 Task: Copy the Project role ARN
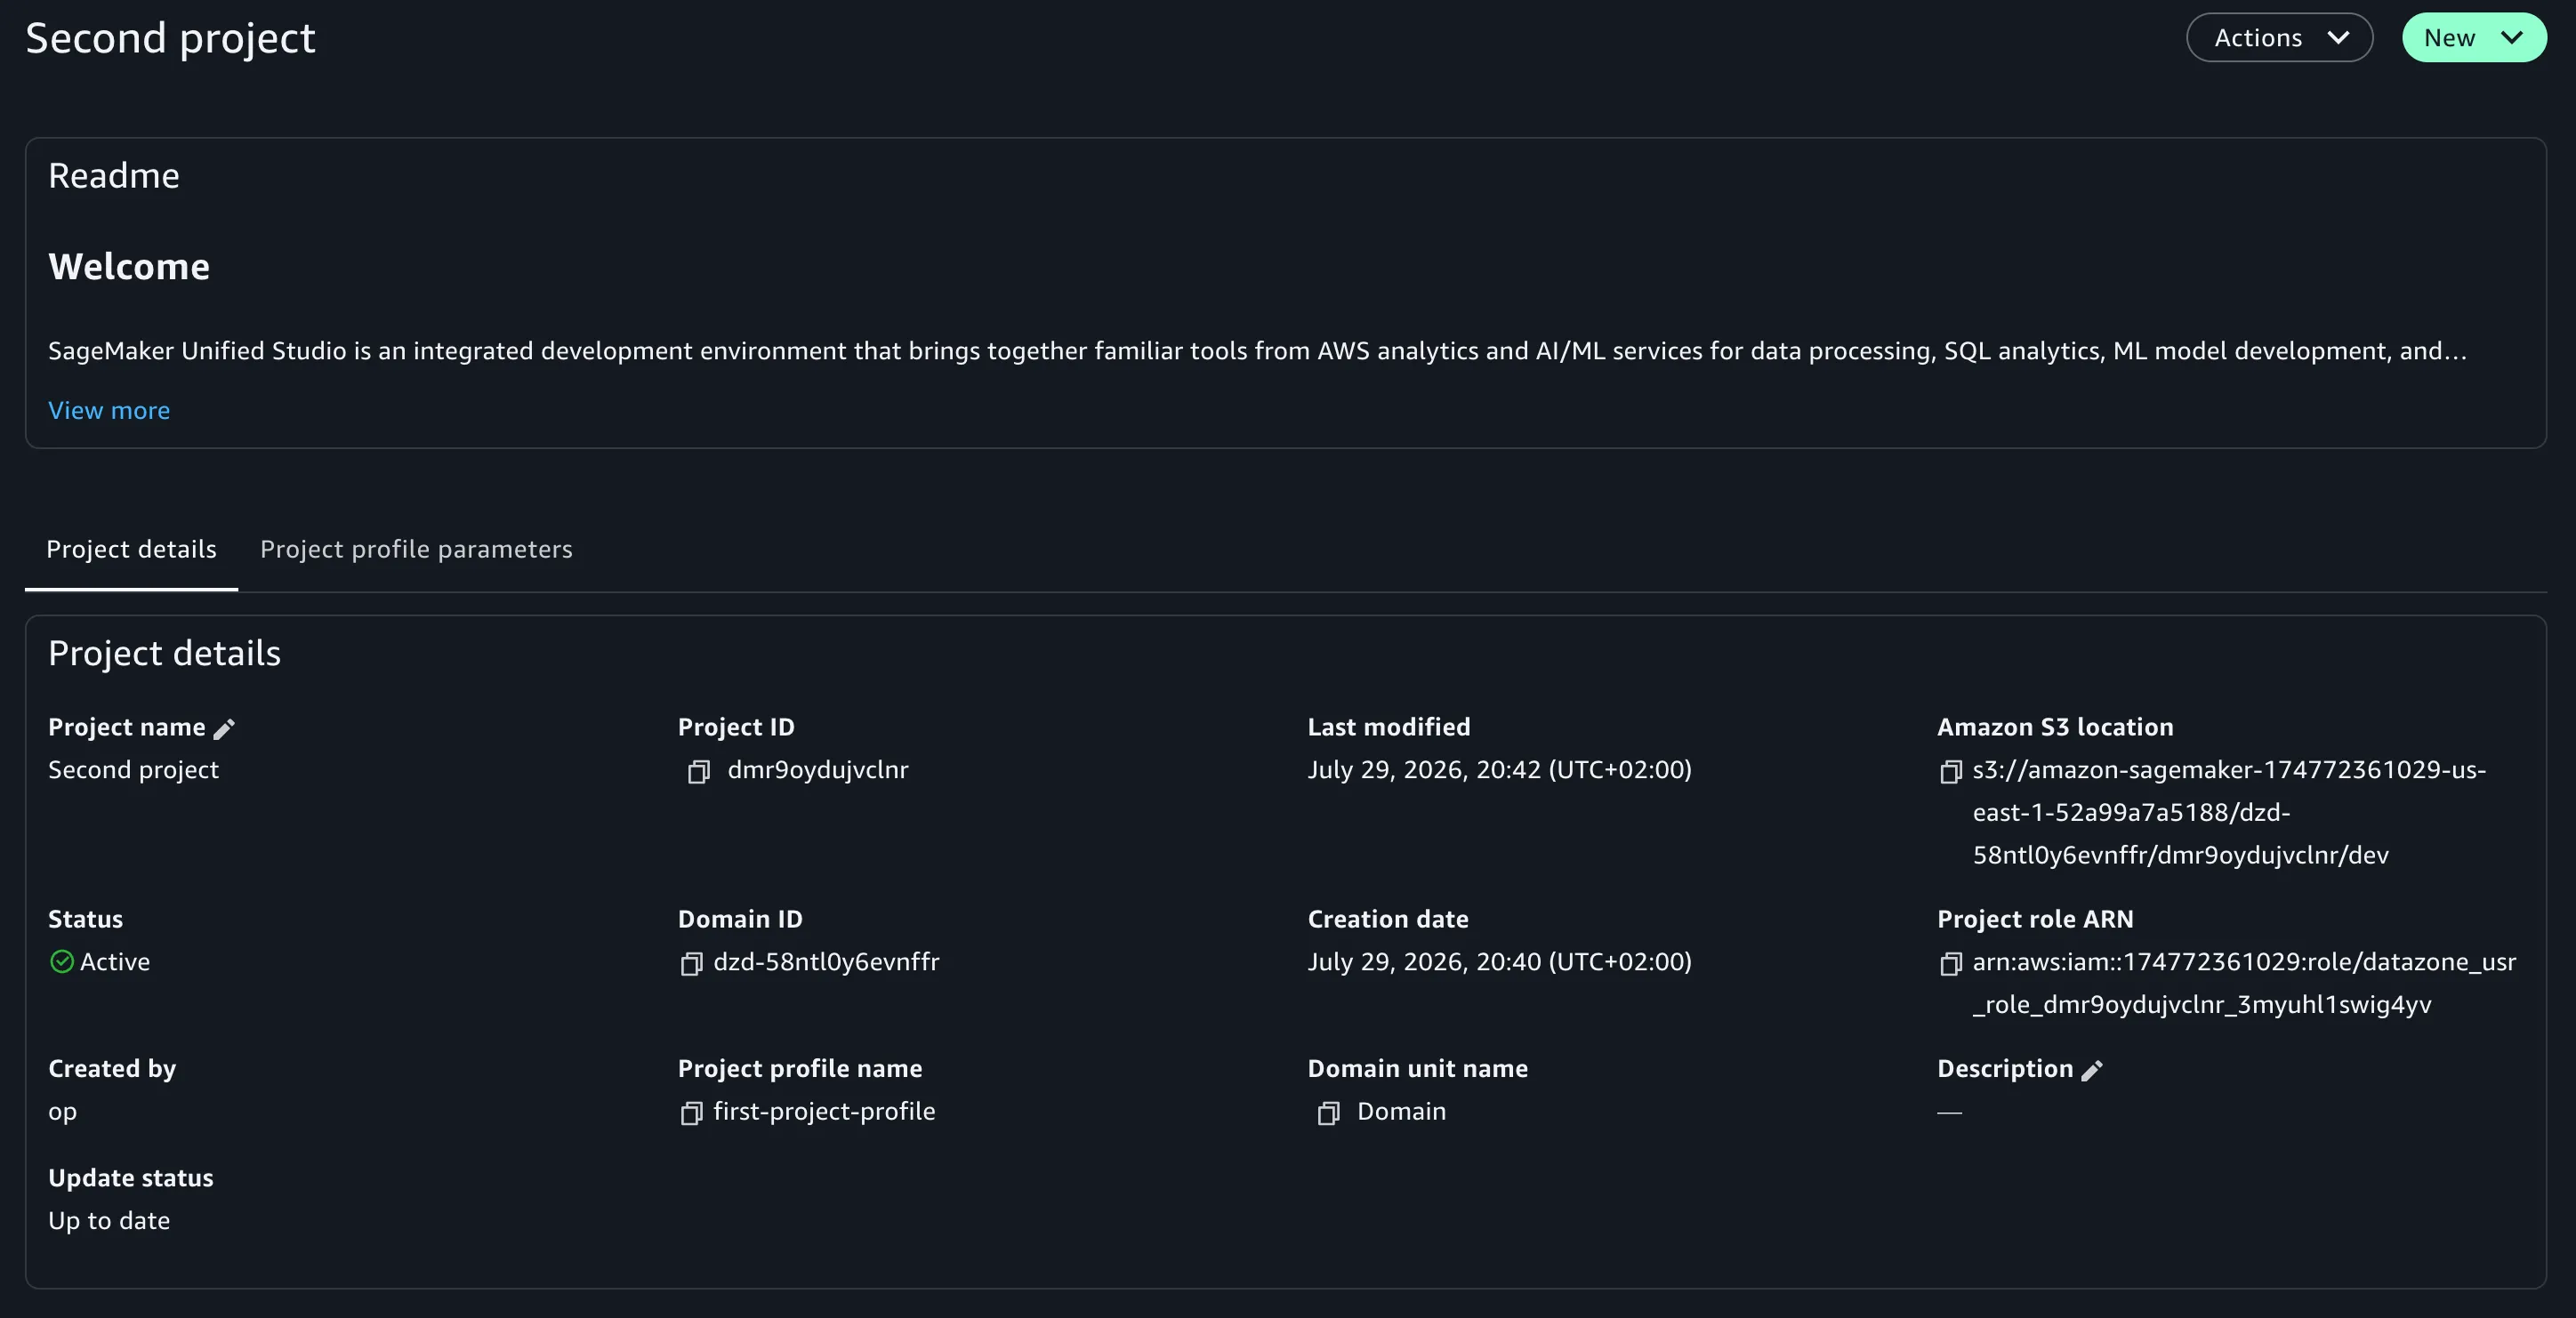(1950, 963)
